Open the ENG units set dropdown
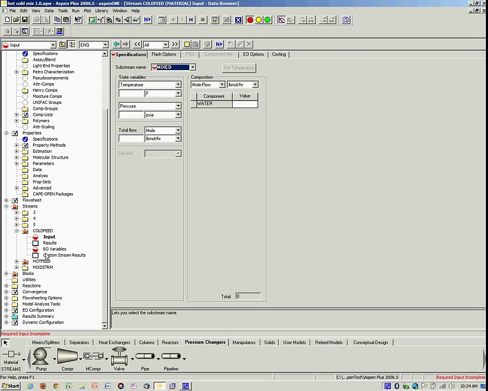Image resolution: width=488 pixels, height=391 pixels. [x=105, y=45]
